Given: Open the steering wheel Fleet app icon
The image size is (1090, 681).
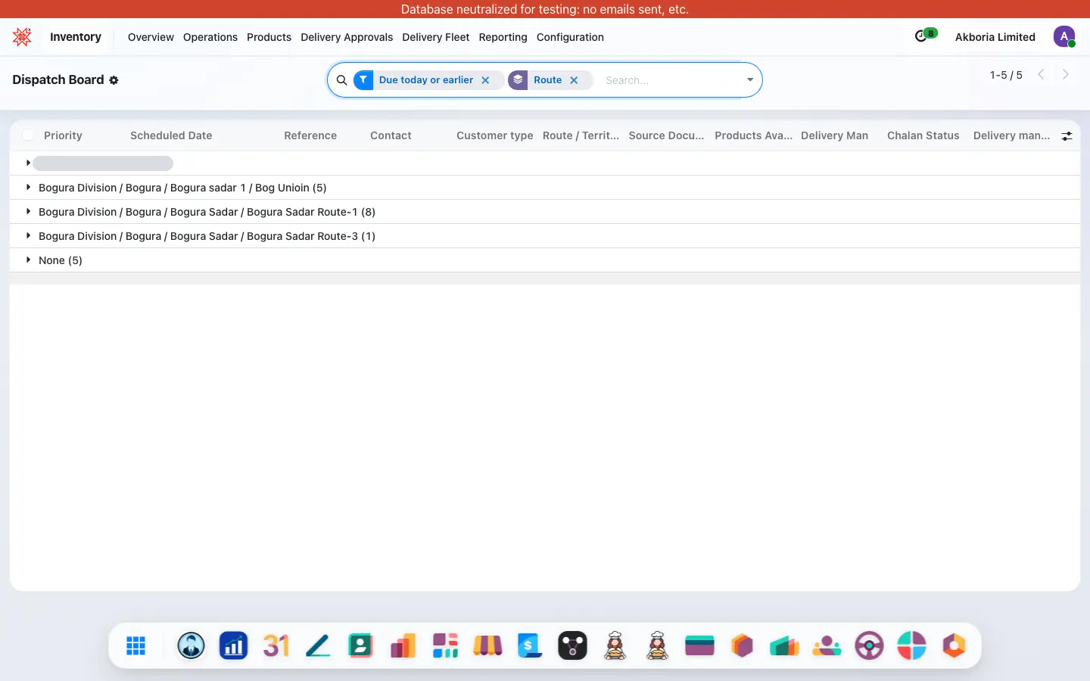Looking at the screenshot, I should [870, 645].
